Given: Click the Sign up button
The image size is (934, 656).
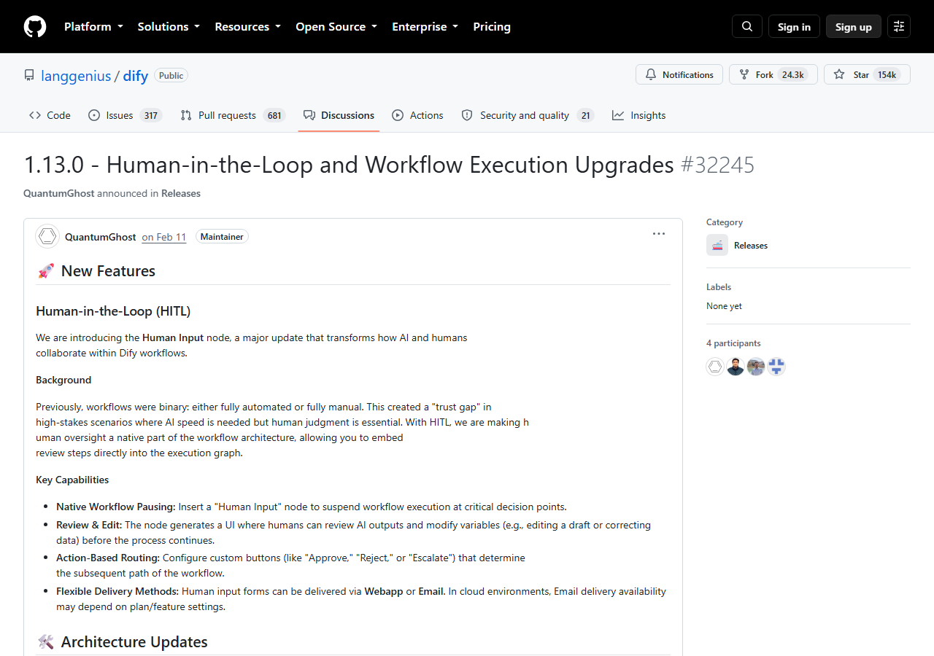Looking at the screenshot, I should point(854,26).
